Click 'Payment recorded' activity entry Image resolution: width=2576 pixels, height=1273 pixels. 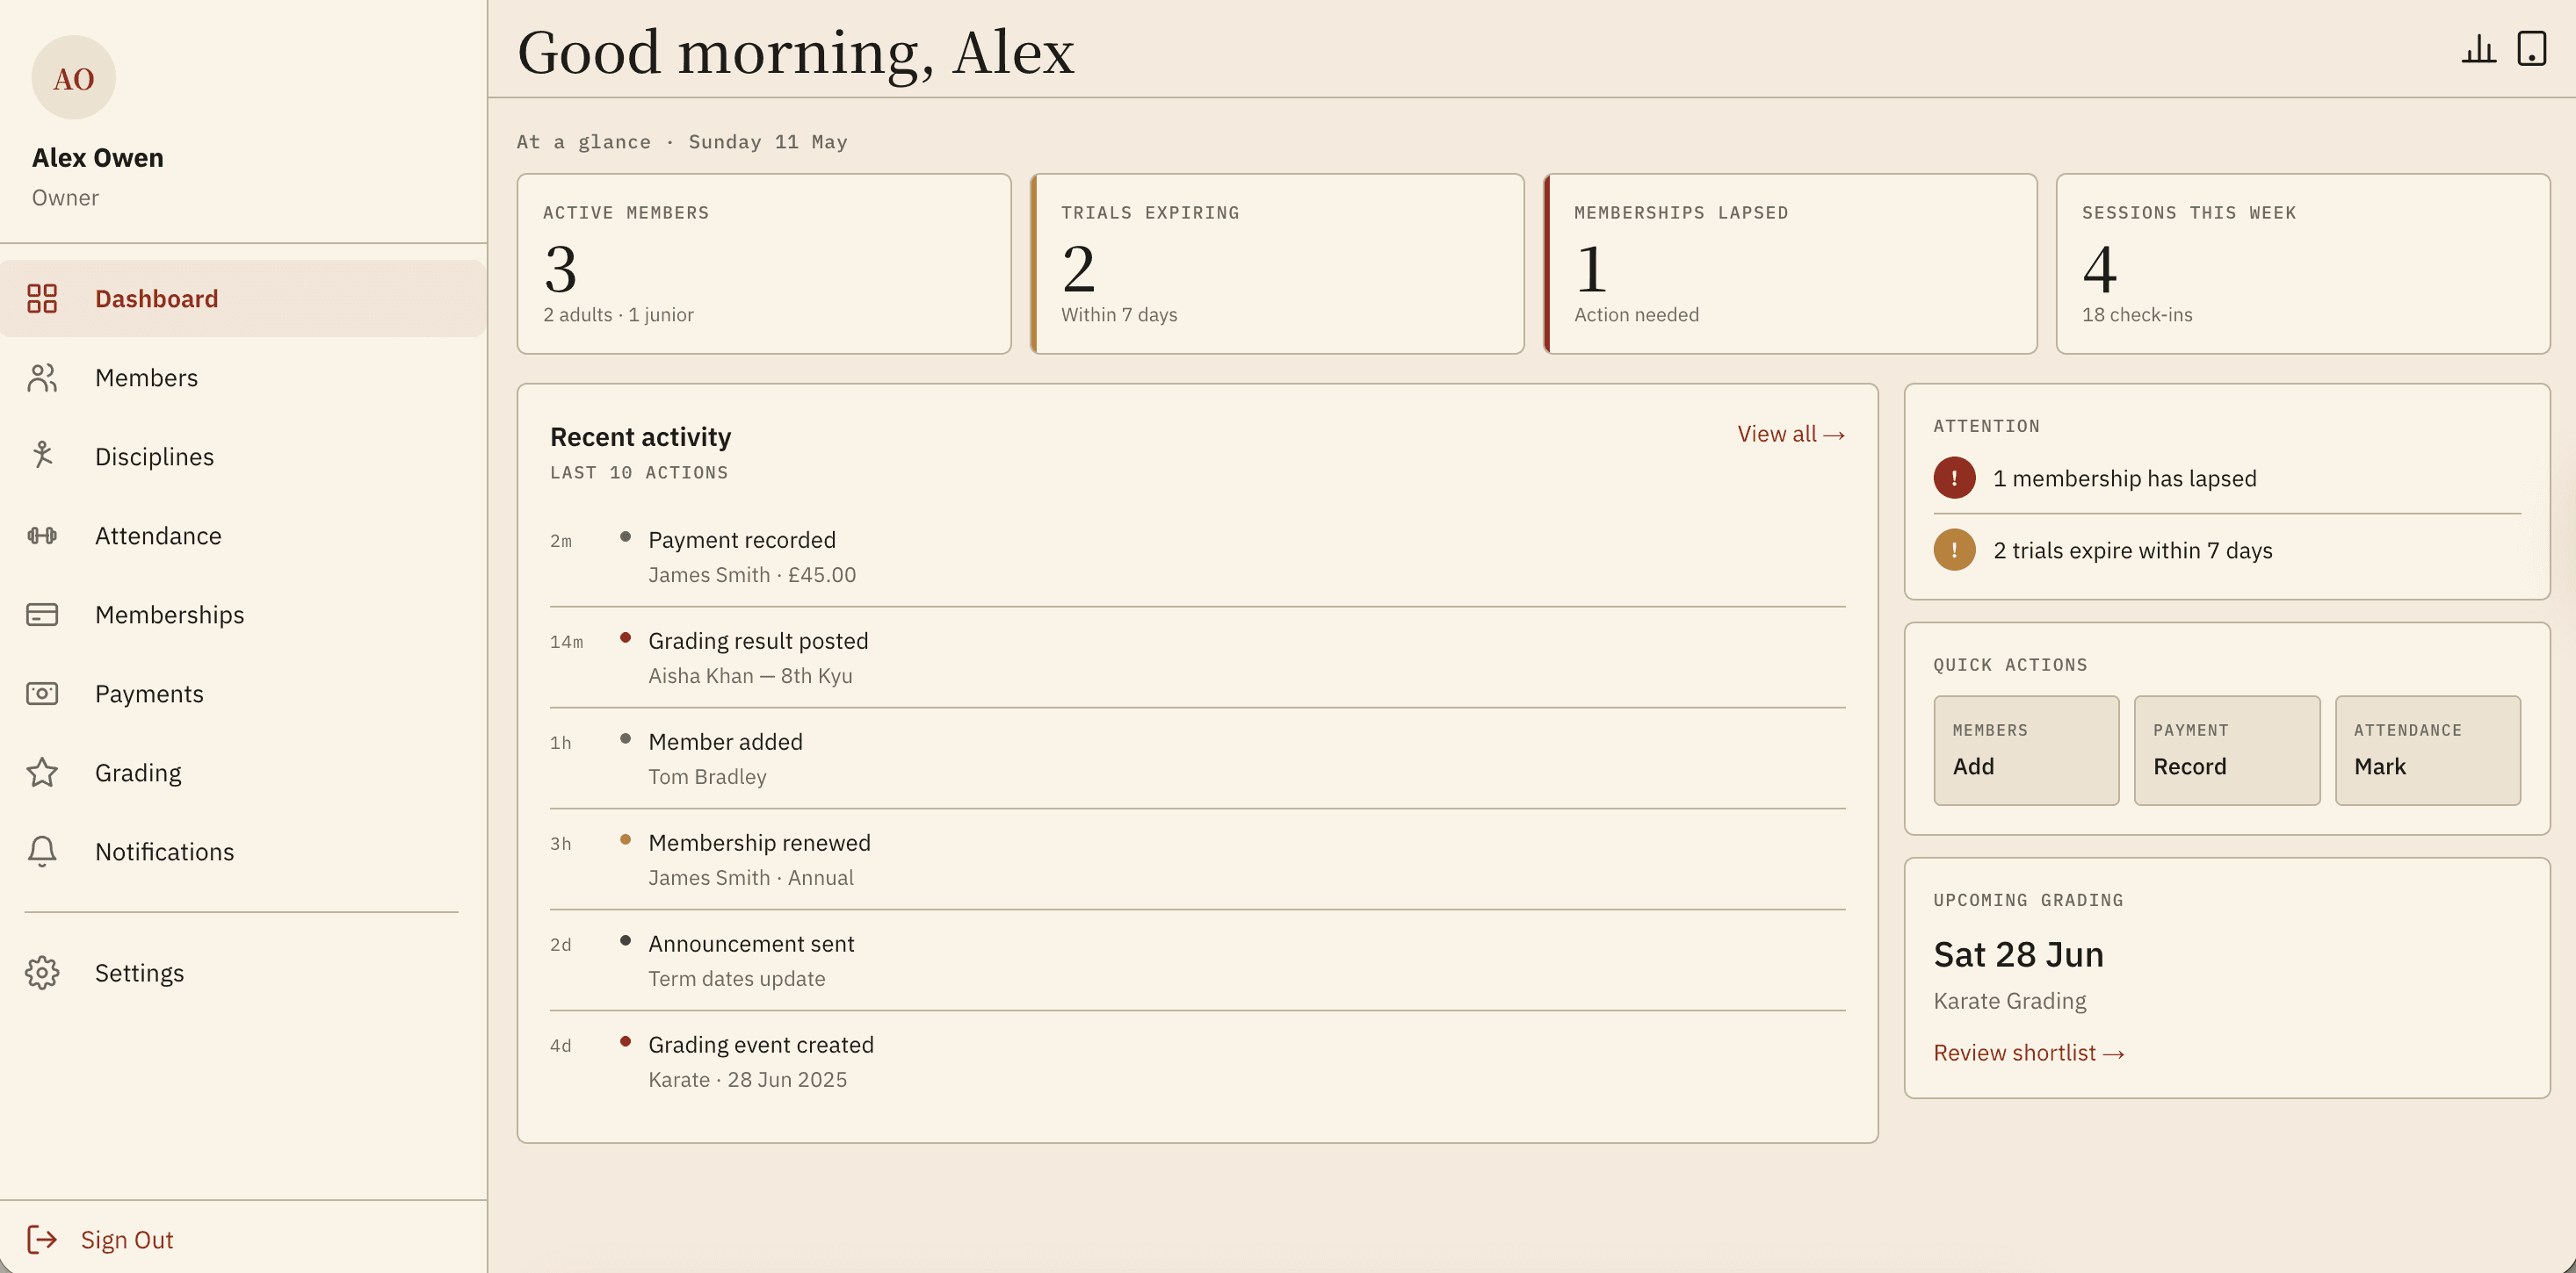1197,557
